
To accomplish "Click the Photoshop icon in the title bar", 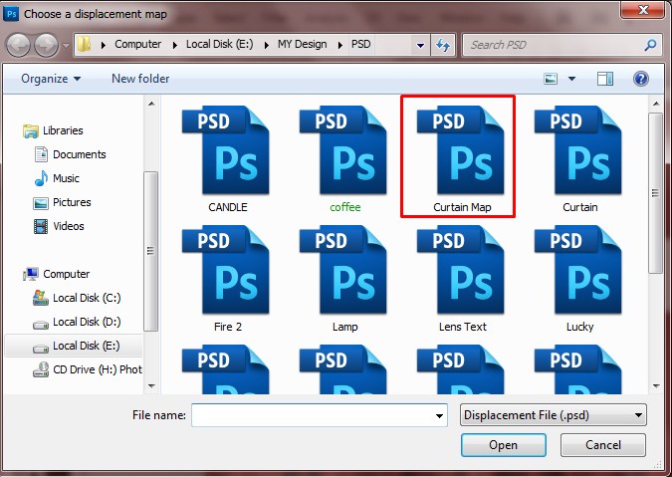I will click(x=11, y=14).
